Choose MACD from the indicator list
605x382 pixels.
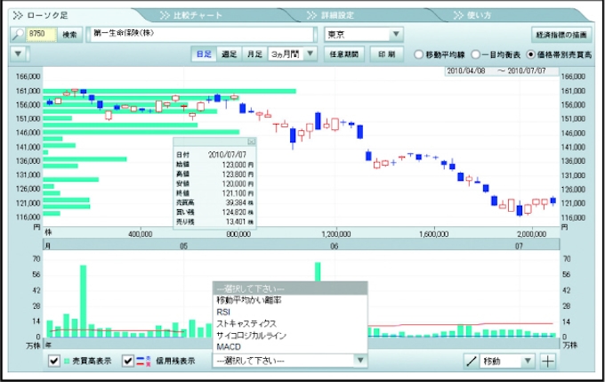(229, 345)
